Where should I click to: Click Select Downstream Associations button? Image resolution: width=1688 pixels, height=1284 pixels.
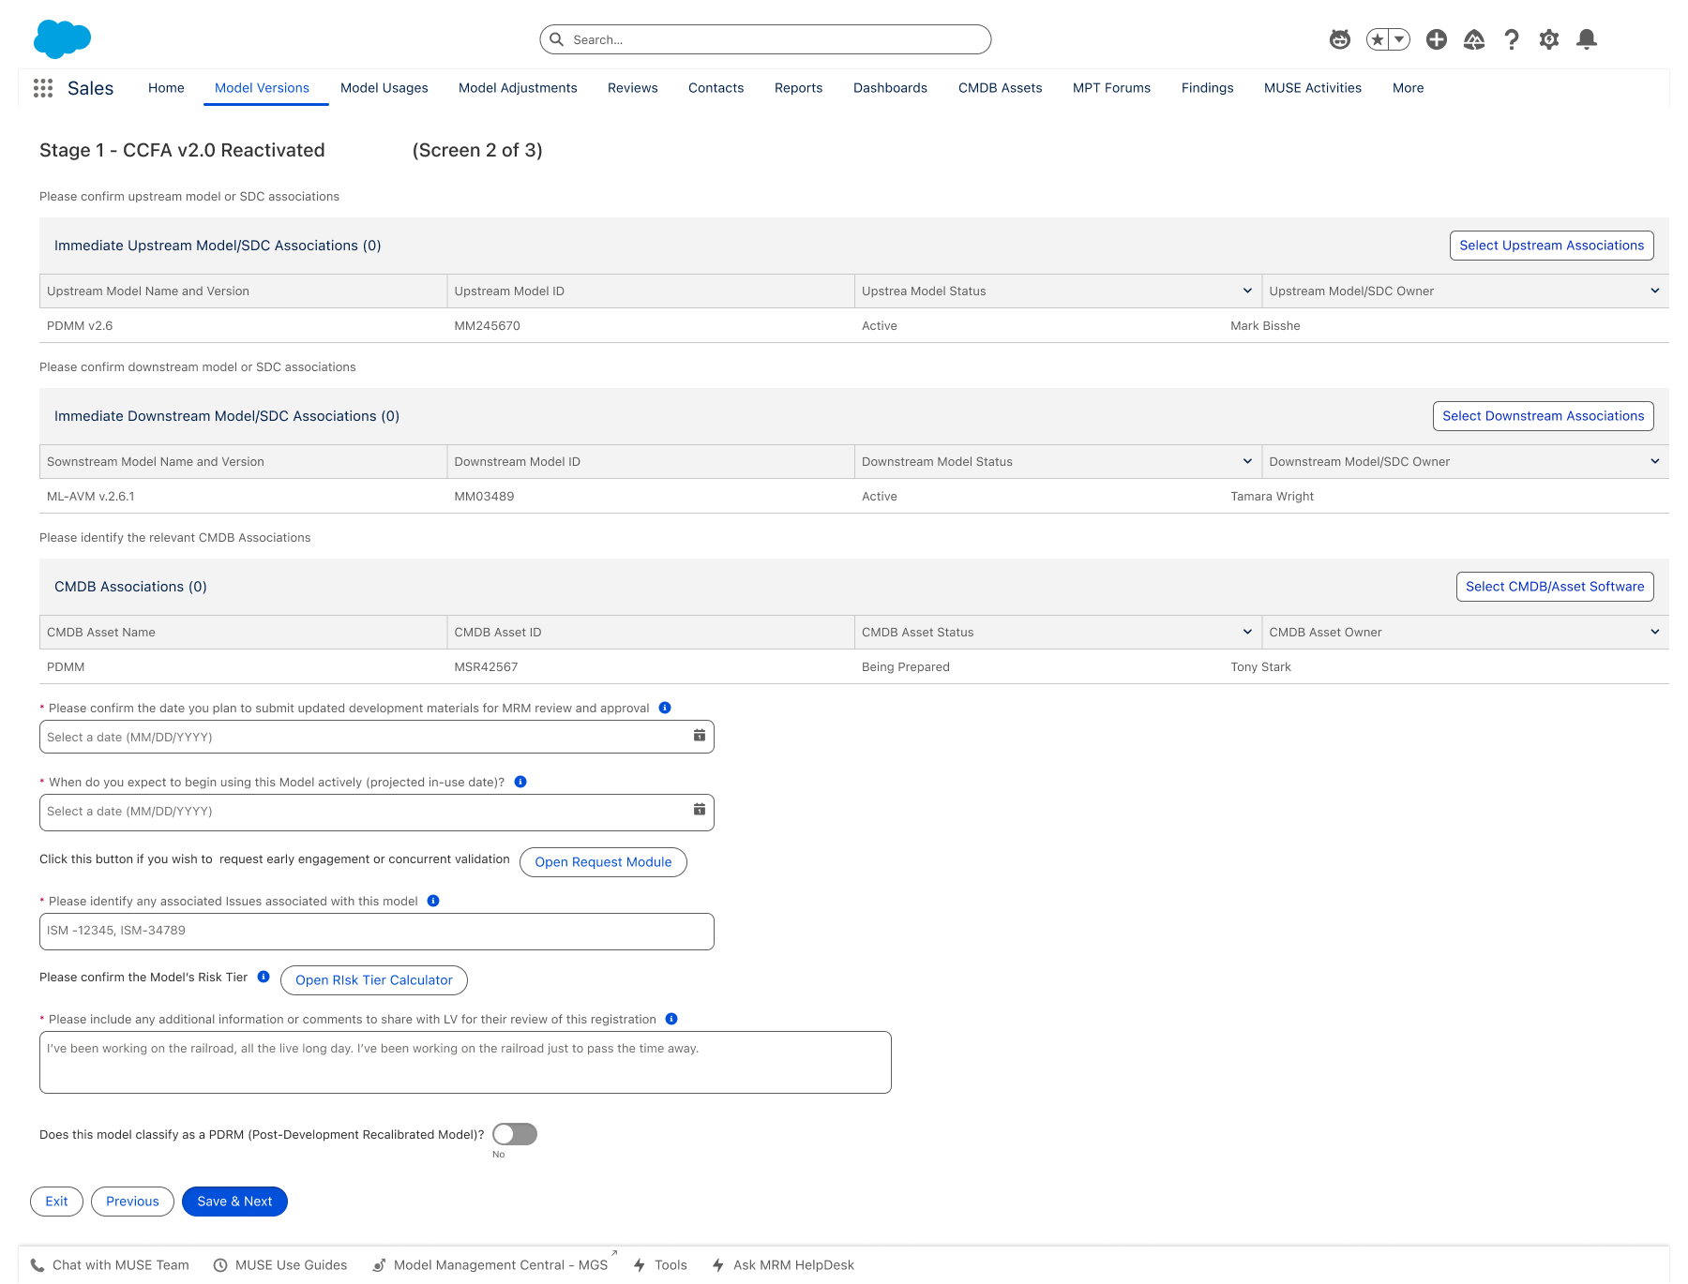click(1543, 416)
